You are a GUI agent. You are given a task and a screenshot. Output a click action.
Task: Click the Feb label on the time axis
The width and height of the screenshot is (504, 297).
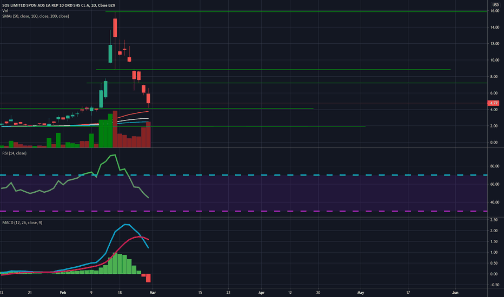click(x=63, y=293)
